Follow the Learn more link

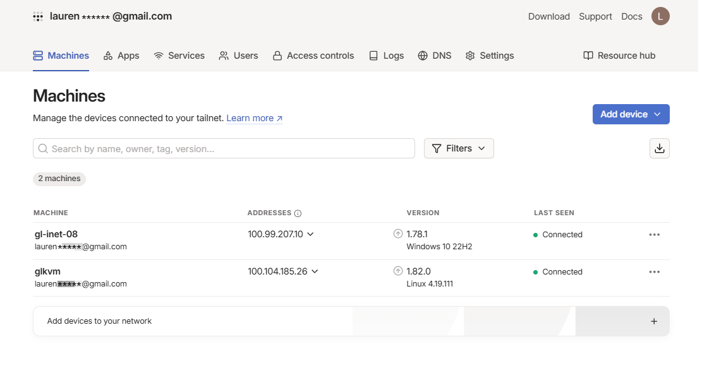click(254, 118)
